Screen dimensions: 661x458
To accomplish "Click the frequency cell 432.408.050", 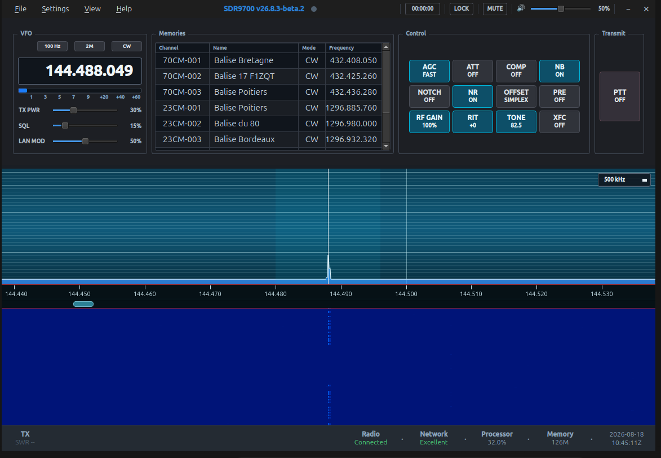I will [353, 60].
